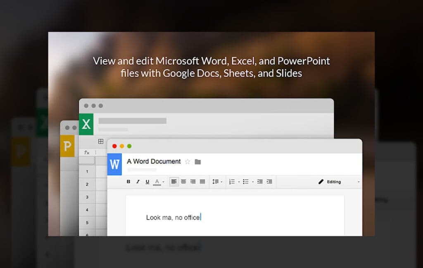This screenshot has width=423, height=268.
Task: Click the yellow PowerPoint P app icon
Action: pyautogui.click(x=67, y=146)
